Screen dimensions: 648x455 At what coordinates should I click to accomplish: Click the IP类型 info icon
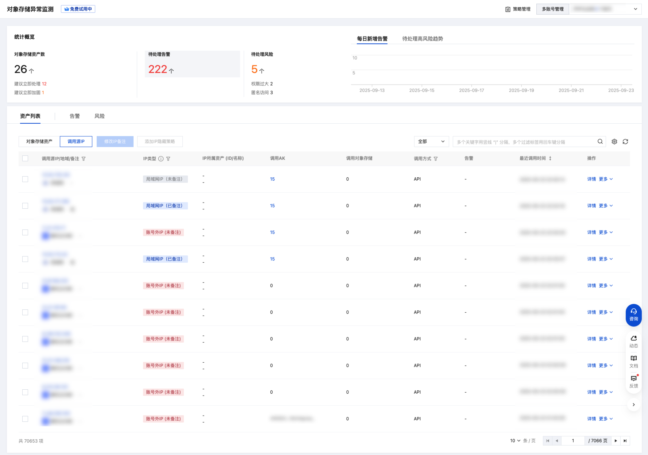tap(161, 159)
